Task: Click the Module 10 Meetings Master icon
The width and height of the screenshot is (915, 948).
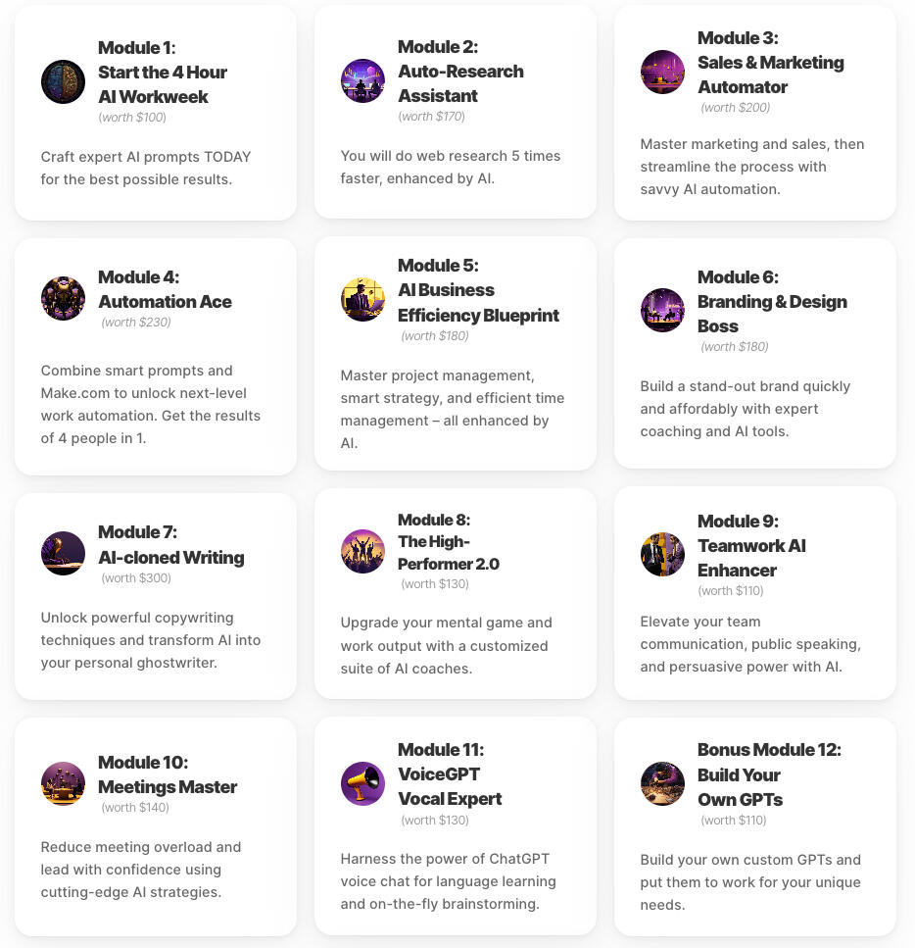Action: click(x=63, y=783)
